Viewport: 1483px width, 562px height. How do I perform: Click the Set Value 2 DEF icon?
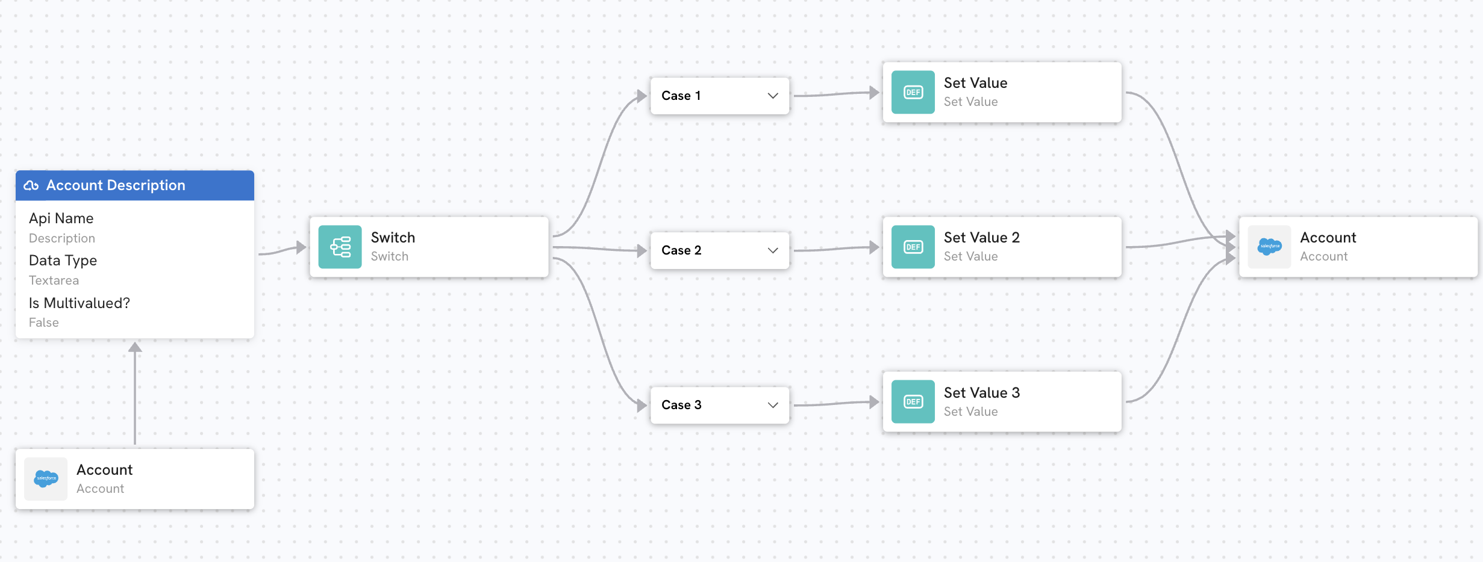(913, 247)
